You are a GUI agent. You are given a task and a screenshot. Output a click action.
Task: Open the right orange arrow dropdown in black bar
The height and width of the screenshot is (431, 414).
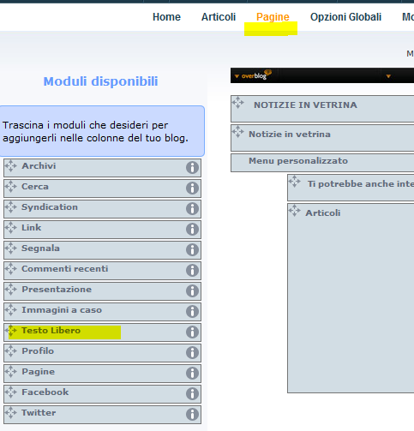pos(388,76)
